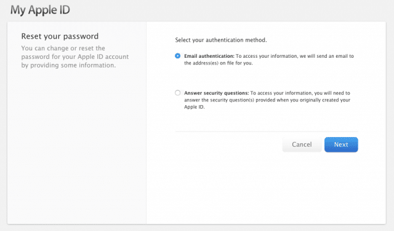Click the My Apple ID heading

(40, 10)
